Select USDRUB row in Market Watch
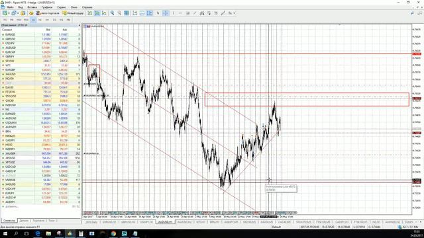Viewport: 424px width, 238px height. coord(41,180)
